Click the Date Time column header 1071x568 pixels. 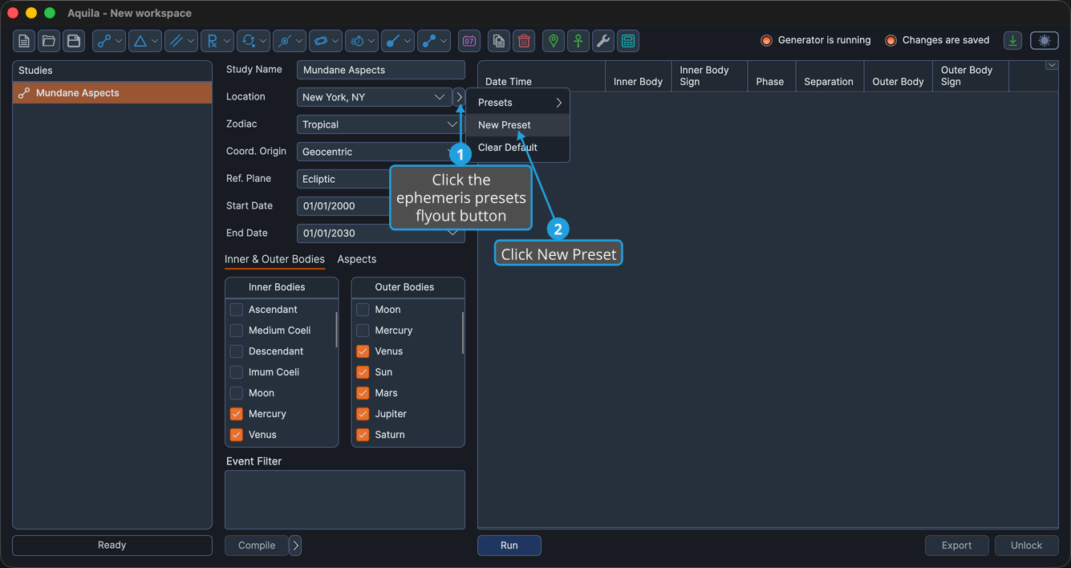[x=542, y=76]
